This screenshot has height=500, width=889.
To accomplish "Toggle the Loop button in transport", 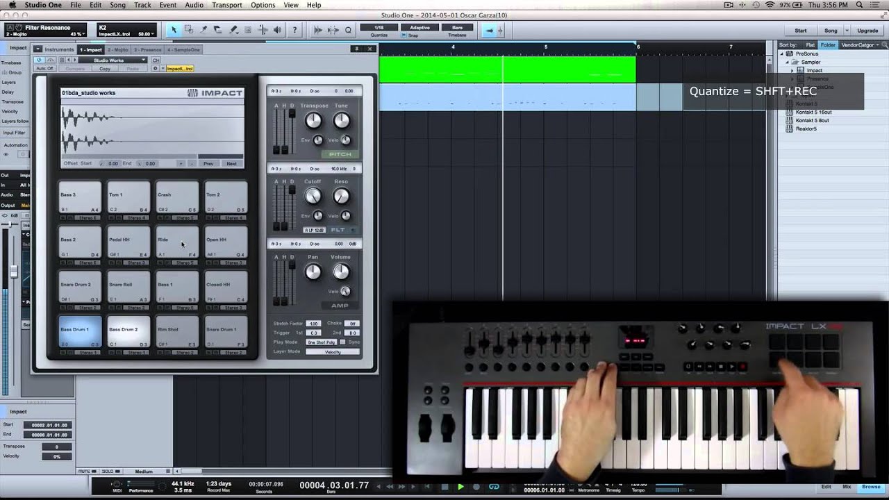I will [494, 487].
